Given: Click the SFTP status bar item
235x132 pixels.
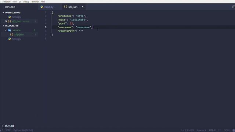Looking at the screenshot, I should (x=8, y=131).
